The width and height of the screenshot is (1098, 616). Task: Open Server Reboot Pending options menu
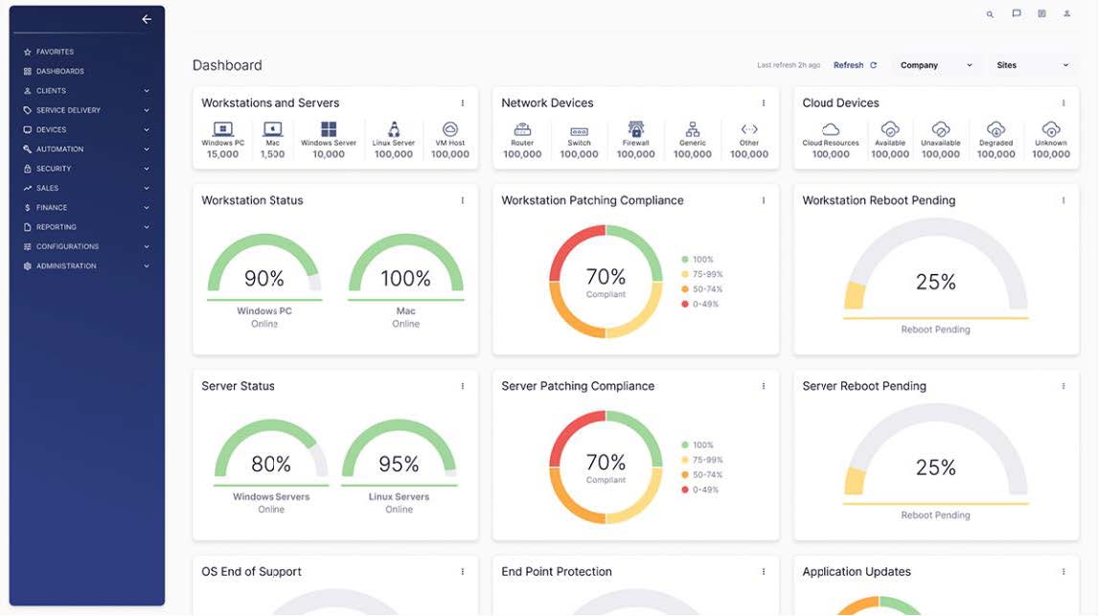point(1063,386)
